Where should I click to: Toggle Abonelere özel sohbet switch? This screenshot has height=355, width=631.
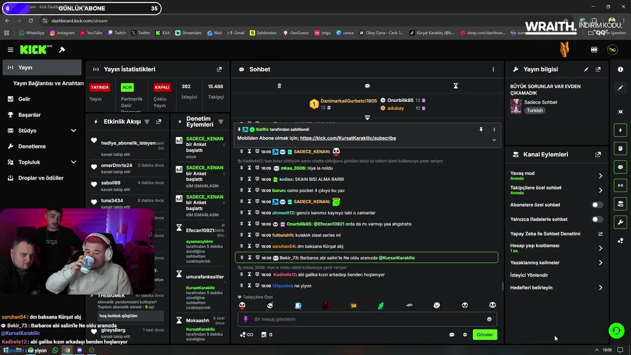pyautogui.click(x=597, y=205)
